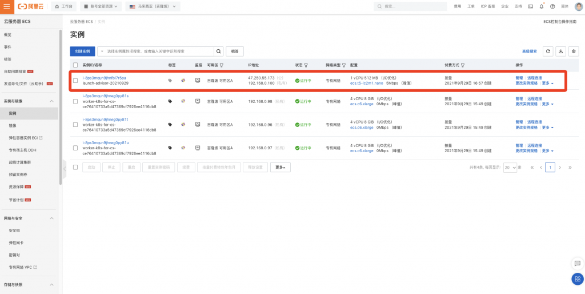The width and height of the screenshot is (585, 294).
Task: Change page size dropdown showing 20
Action: (x=510, y=168)
